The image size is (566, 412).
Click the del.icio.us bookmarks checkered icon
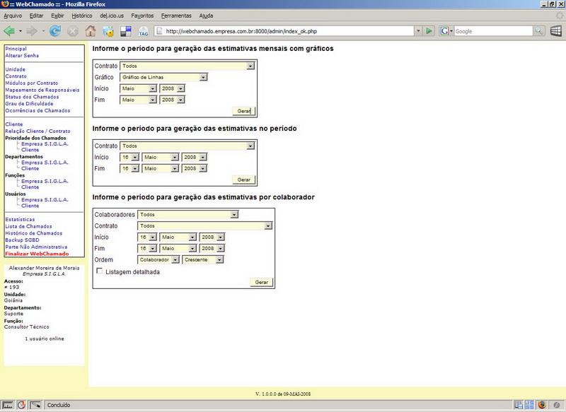point(126,31)
